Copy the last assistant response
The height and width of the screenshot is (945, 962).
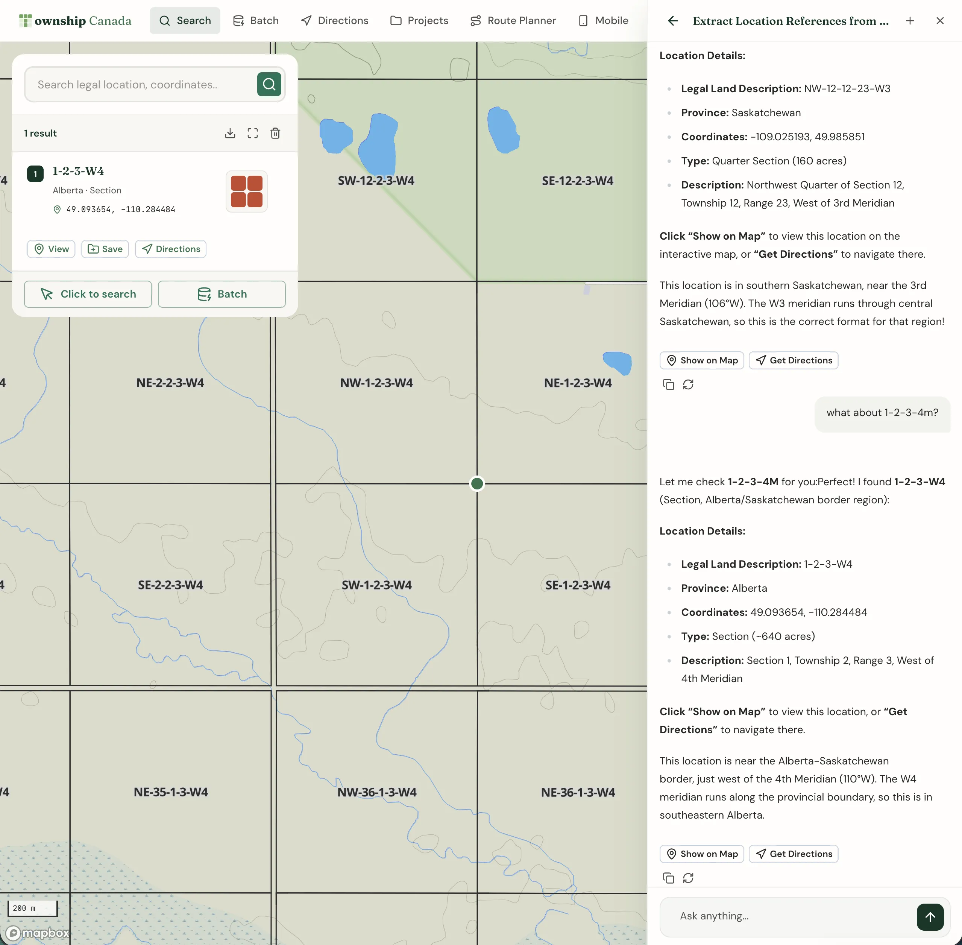point(668,878)
